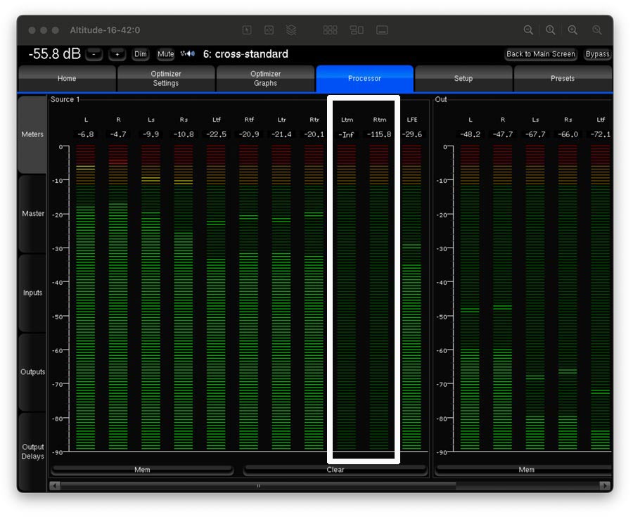Click the first zoom in magnifier icon
The height and width of the screenshot is (517, 633).
550,30
